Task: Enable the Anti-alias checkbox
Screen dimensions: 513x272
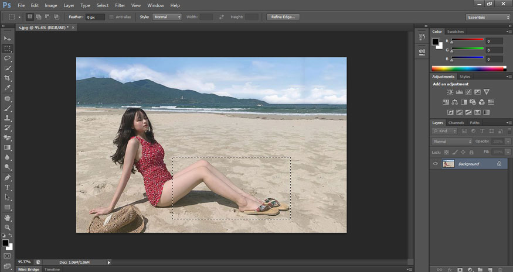Action: [x=112, y=17]
